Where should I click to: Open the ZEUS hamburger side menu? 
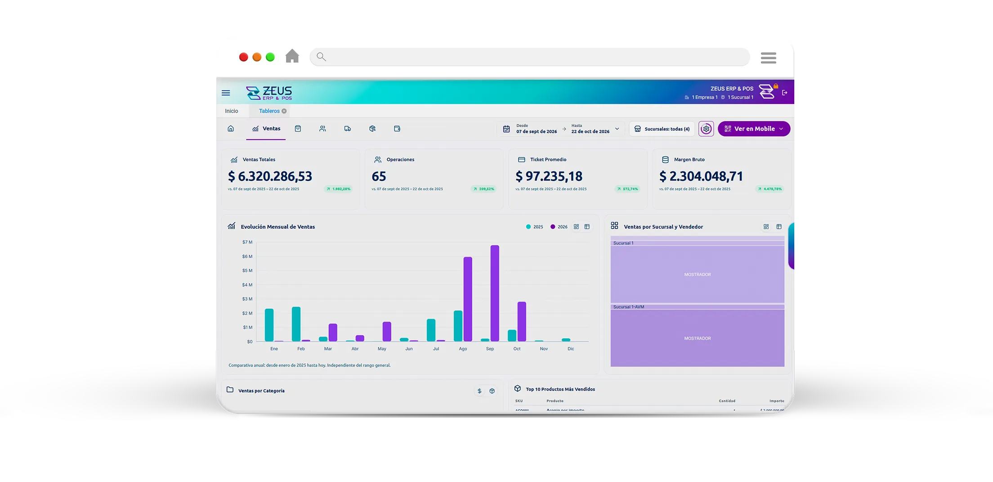(226, 93)
